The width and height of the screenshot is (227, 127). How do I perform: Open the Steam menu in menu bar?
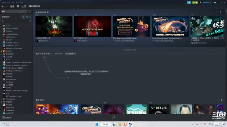coord(3,3)
